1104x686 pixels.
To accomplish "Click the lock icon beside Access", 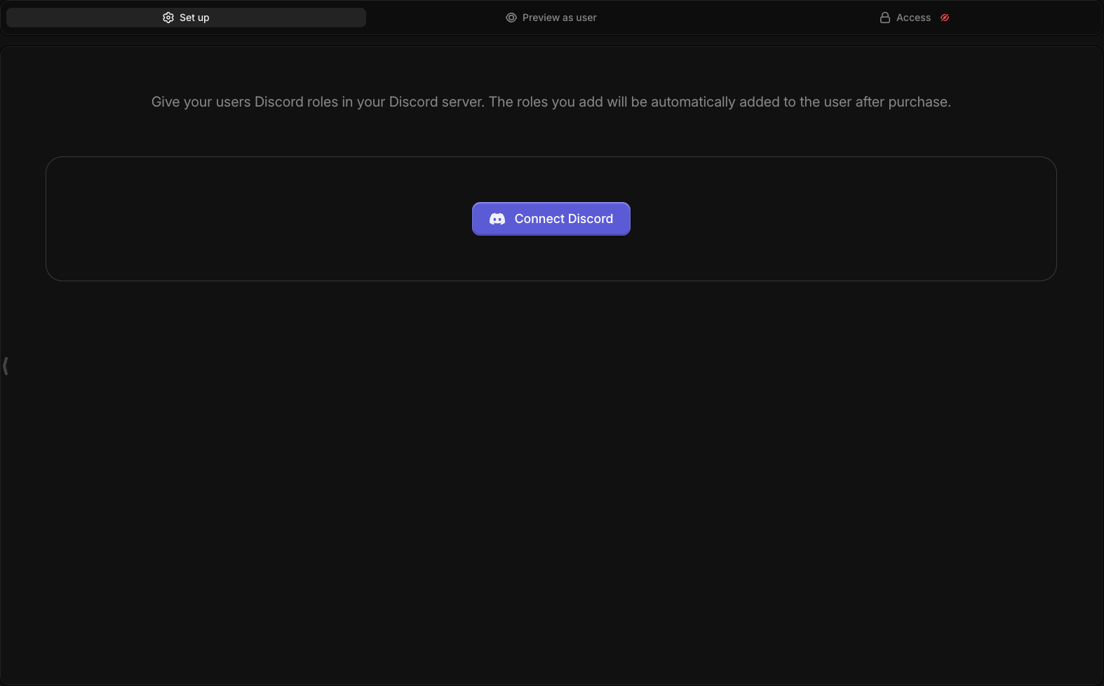I will [885, 18].
